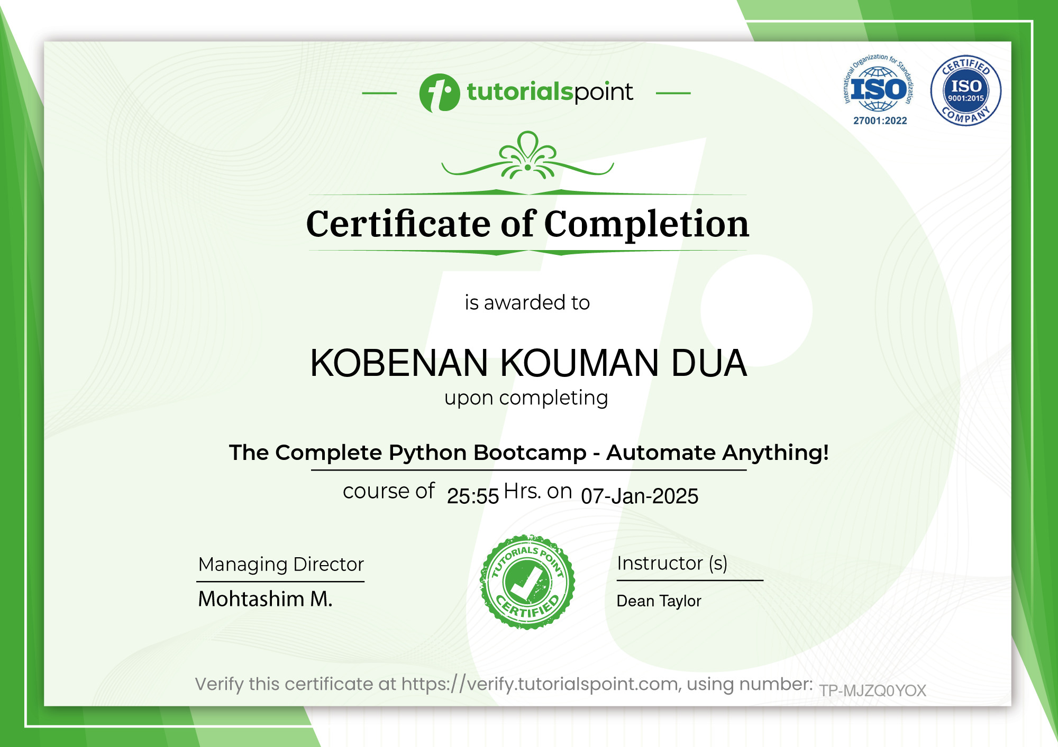1058x747 pixels.
Task: Click Mohtashim M. signature name
Action: click(x=264, y=600)
